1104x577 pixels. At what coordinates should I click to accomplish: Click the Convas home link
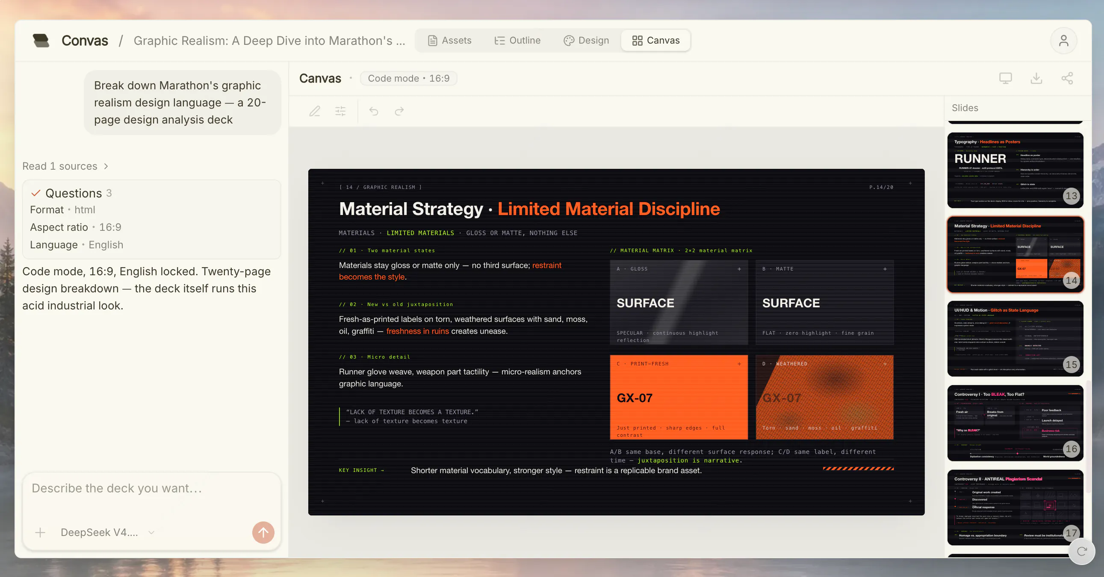click(85, 41)
